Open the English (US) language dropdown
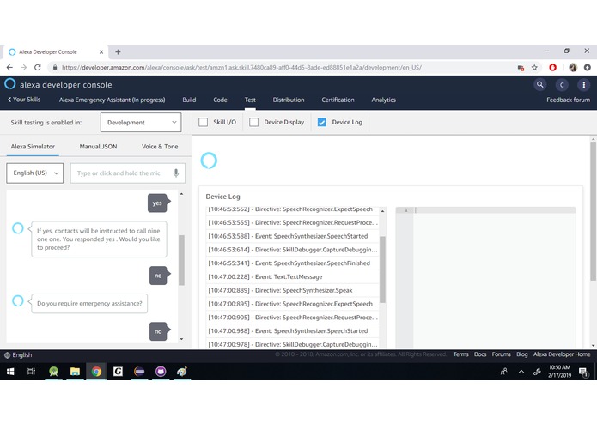 35,173
